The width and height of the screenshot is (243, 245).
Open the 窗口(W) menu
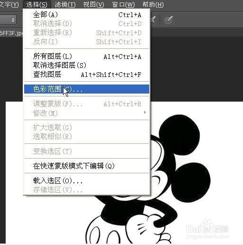click(123, 4)
